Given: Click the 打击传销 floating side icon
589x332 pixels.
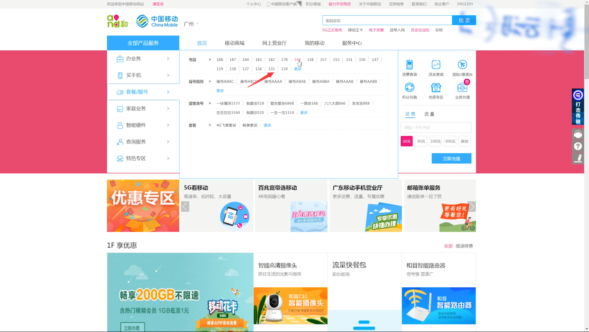Looking at the screenshot, I should click(578, 107).
